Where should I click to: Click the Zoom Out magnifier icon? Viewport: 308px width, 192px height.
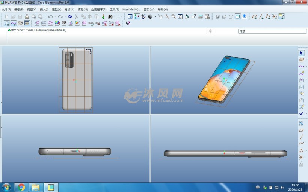[x=174, y=16]
